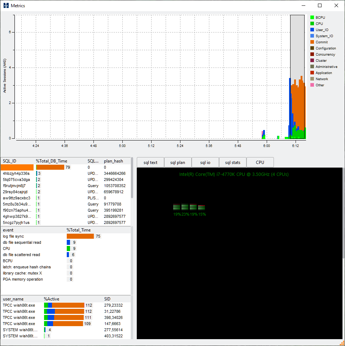Click the window resize grip at corner
345x346 pixels.
click(342, 343)
